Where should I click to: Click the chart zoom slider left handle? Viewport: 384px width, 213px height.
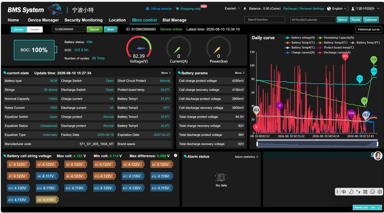point(257,143)
